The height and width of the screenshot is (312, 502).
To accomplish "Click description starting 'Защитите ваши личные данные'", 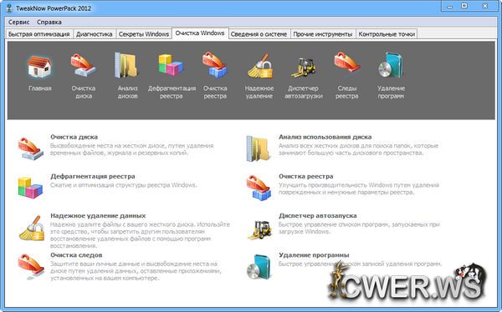I will pos(136,271).
